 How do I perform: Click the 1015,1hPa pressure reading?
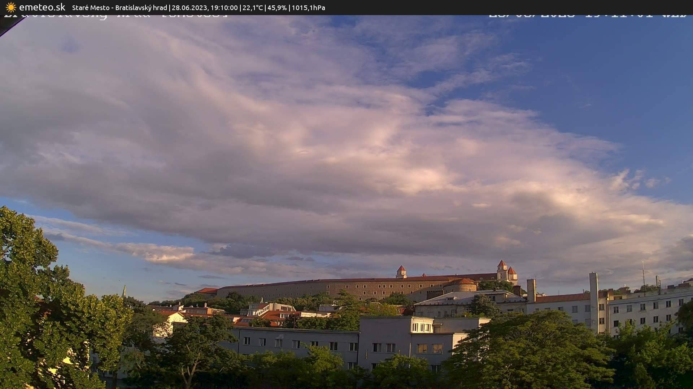pos(308,8)
